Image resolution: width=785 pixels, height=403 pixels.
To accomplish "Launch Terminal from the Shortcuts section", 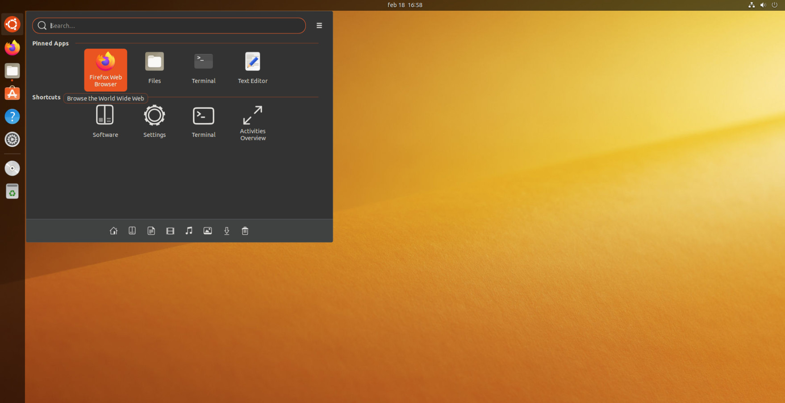I will pyautogui.click(x=203, y=122).
